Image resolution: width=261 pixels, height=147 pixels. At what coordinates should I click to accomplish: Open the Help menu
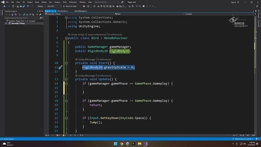coord(90,2)
